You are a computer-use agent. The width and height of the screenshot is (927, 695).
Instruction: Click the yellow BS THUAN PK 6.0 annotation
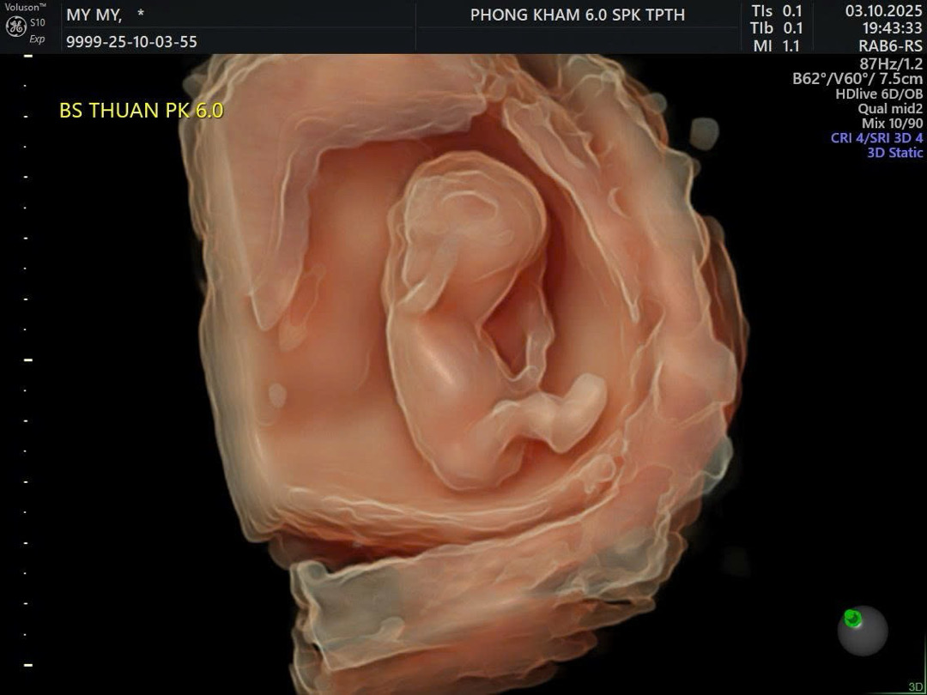point(141,111)
